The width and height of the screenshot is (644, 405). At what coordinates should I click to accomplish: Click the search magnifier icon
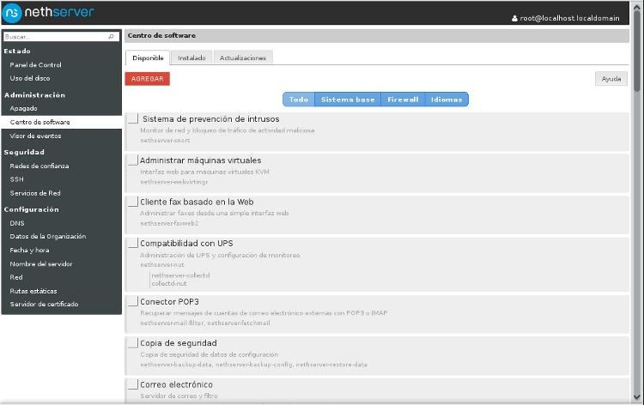point(111,37)
